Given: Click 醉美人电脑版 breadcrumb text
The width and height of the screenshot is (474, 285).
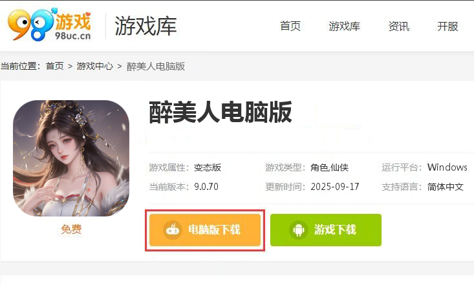Looking at the screenshot, I should coord(156,66).
